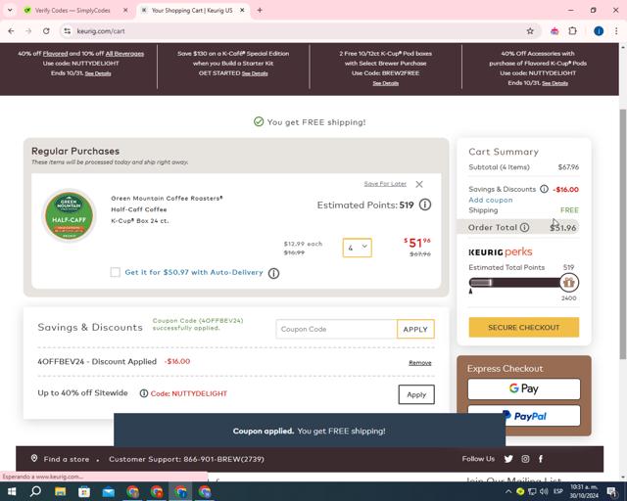The width and height of the screenshot is (627, 501).
Task: Open browser extensions puzzle icon
Action: (x=572, y=31)
